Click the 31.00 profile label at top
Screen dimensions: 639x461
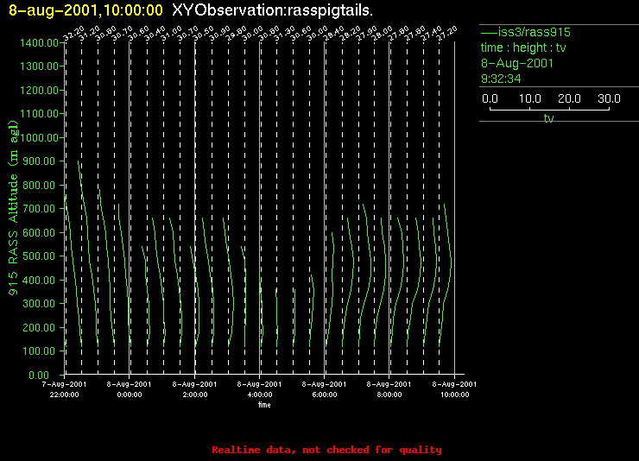172,33
